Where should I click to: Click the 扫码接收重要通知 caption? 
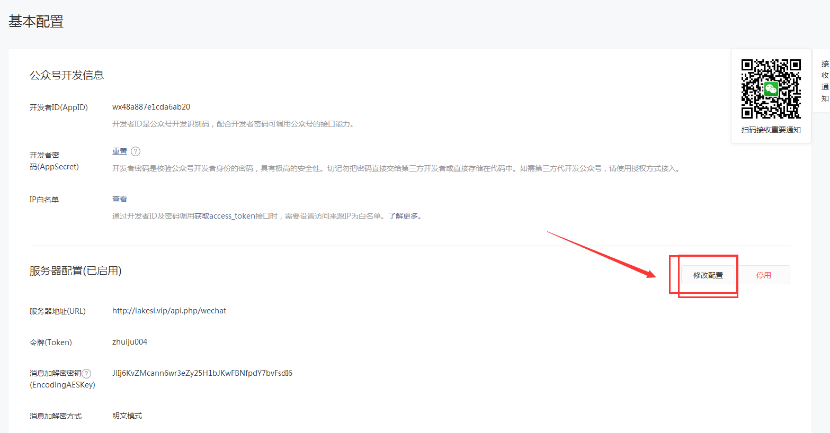[x=771, y=130]
